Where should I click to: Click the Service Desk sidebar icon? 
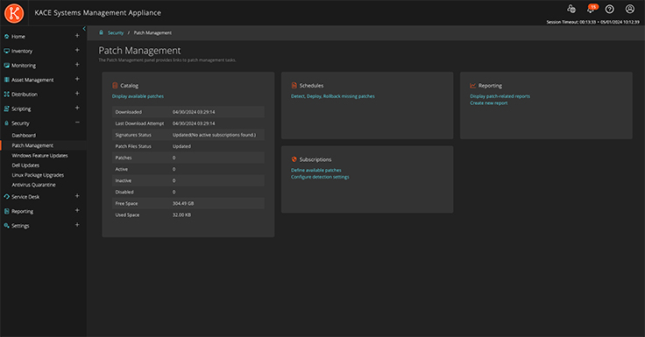coord(7,196)
